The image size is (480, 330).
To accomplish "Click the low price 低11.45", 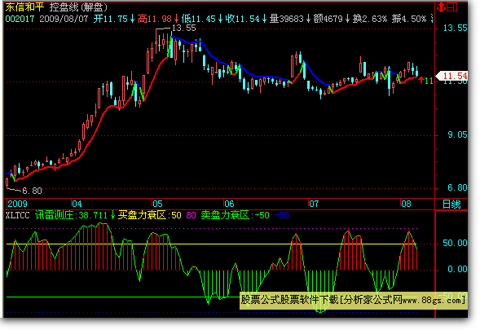I will 198,19.
